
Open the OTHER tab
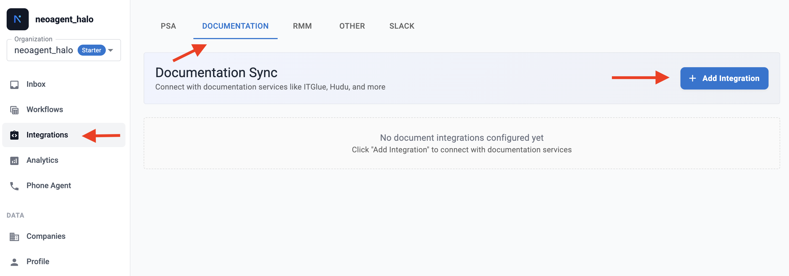[x=352, y=26]
